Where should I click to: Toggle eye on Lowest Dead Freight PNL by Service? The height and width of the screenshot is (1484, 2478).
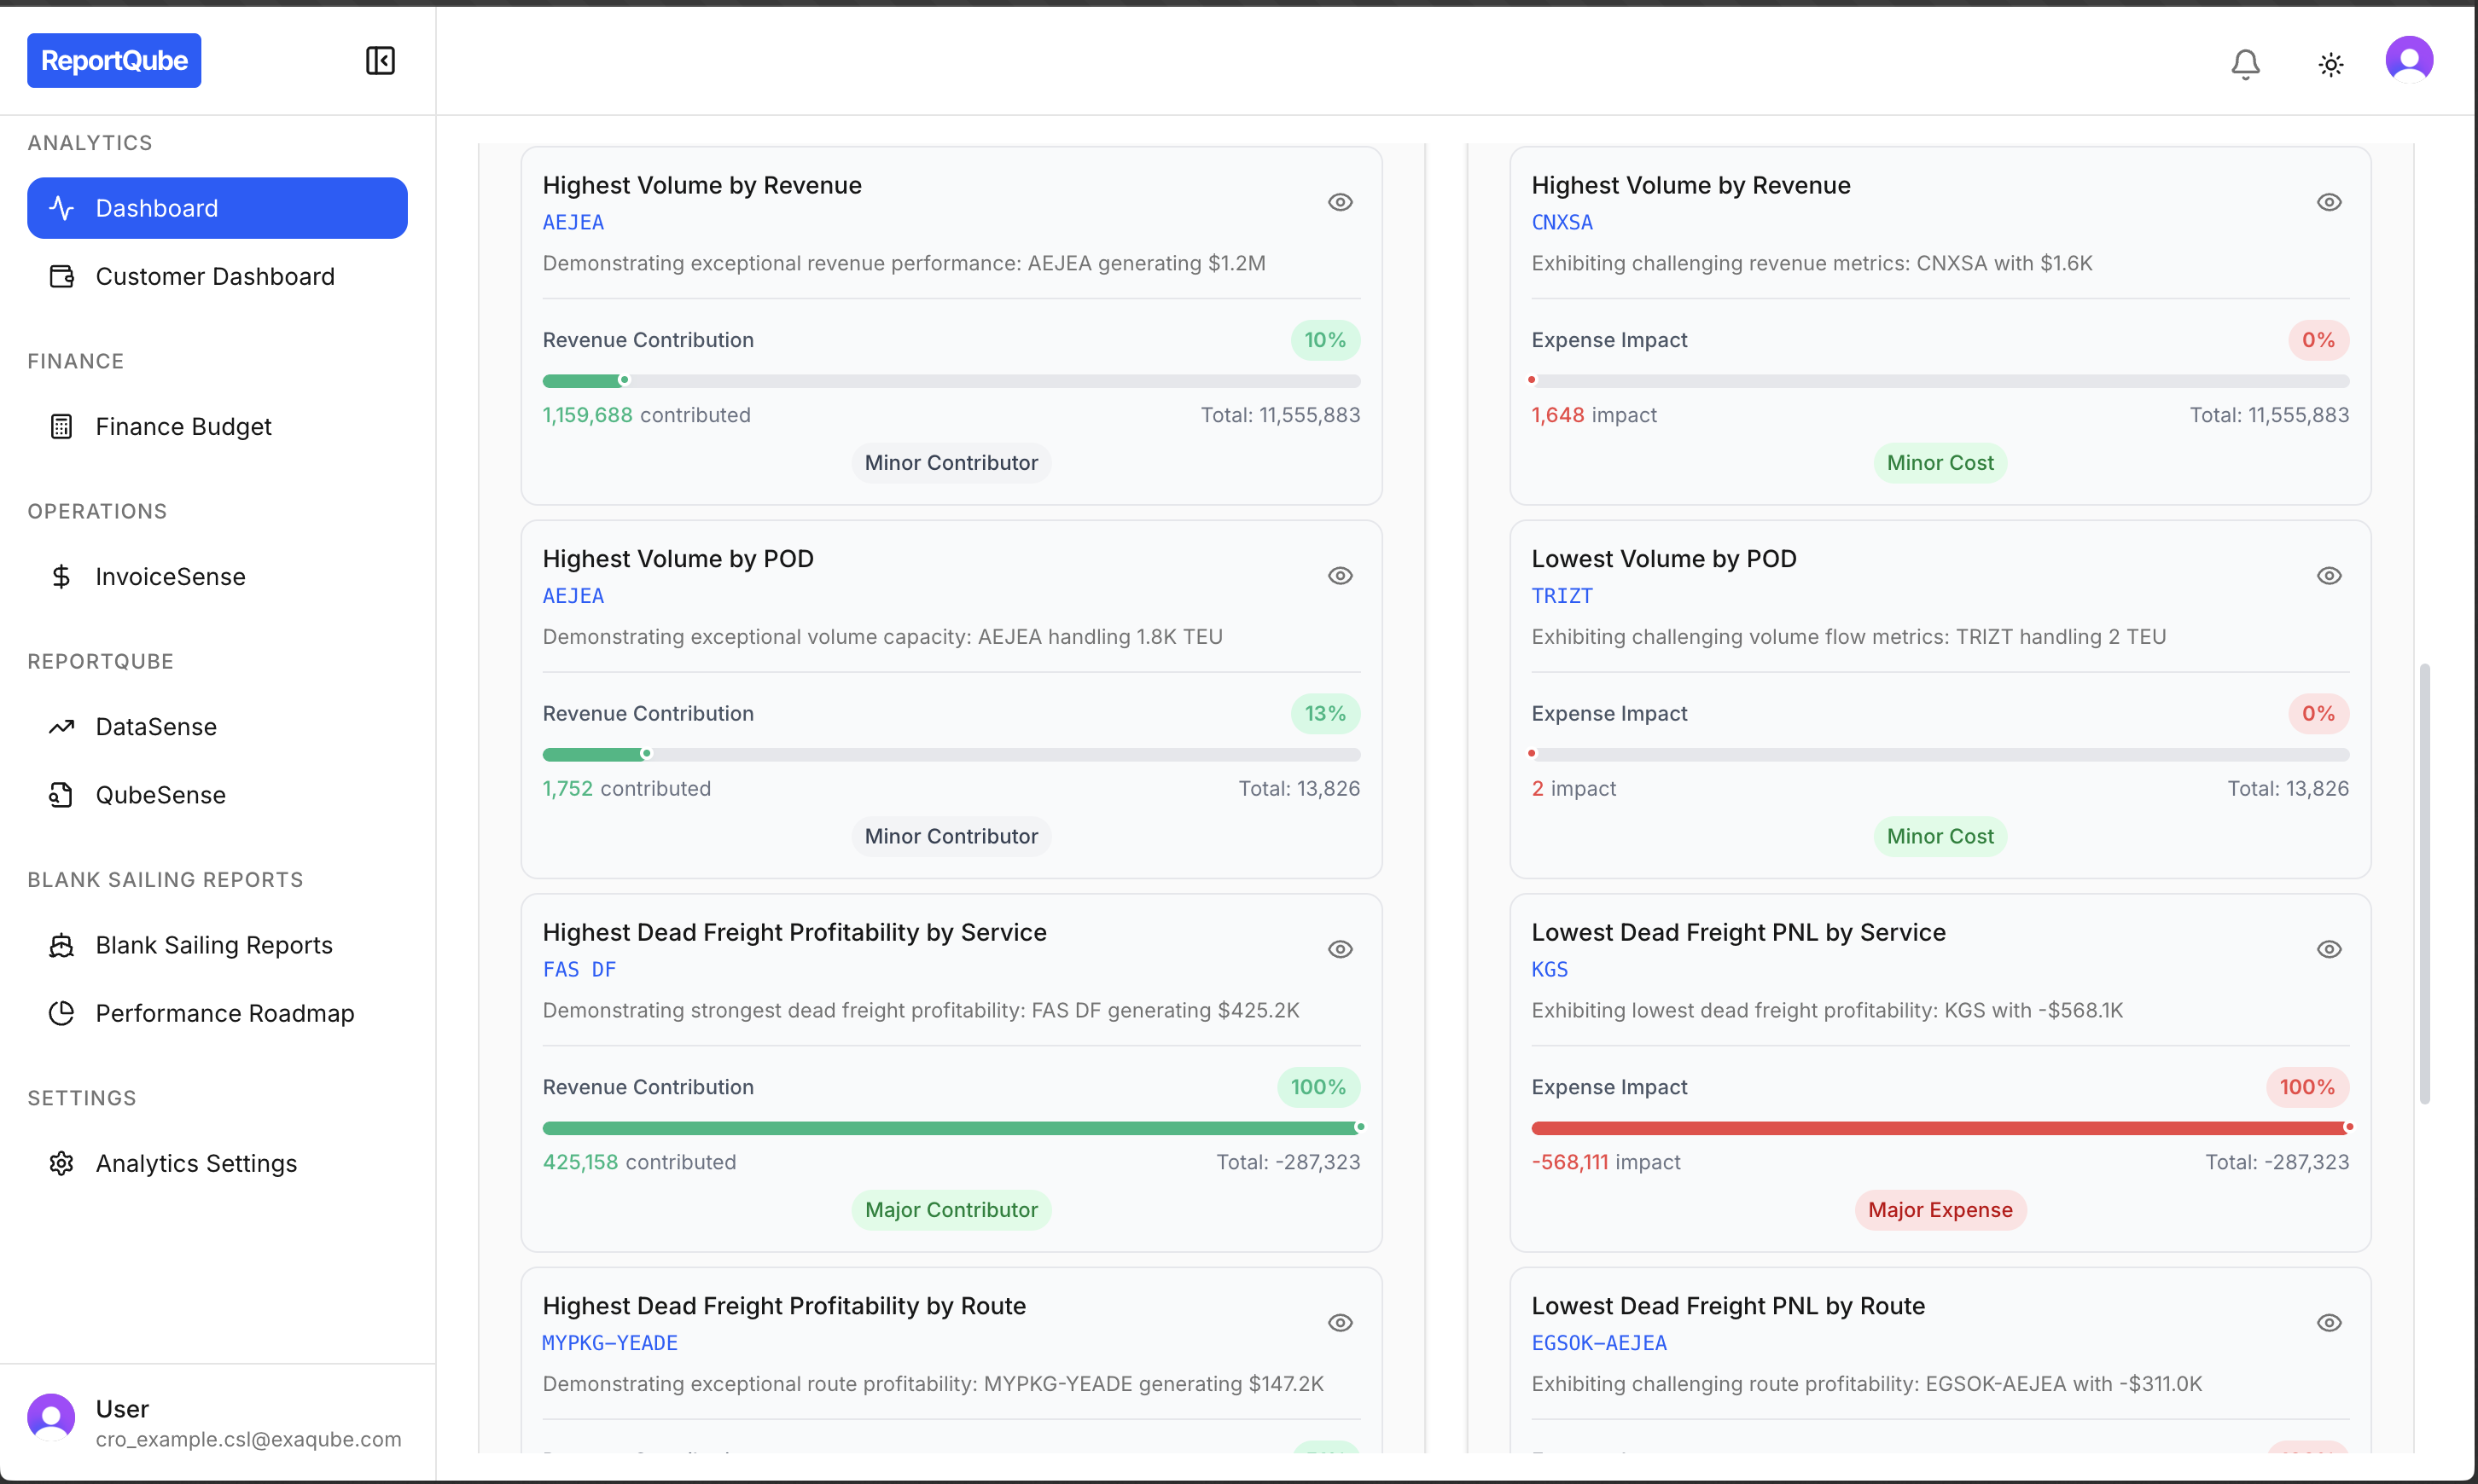coord(2329,949)
